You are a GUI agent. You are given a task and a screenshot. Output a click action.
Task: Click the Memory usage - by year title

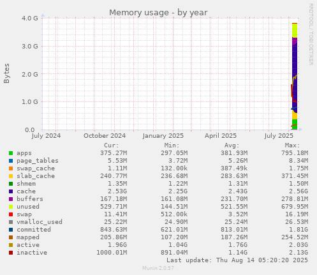(x=158, y=13)
